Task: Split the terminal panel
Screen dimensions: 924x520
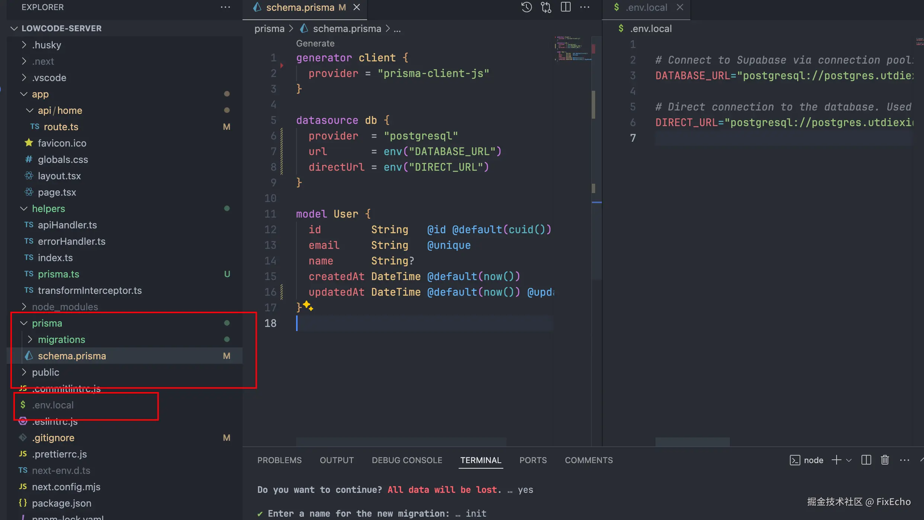Action: 866,460
